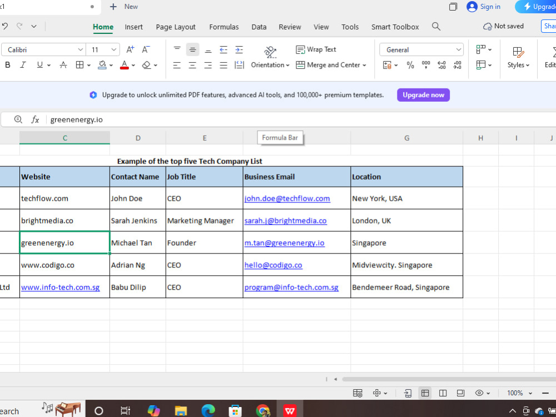Image resolution: width=556 pixels, height=417 pixels.
Task: Expand underline style options arrow
Action: (x=48, y=65)
